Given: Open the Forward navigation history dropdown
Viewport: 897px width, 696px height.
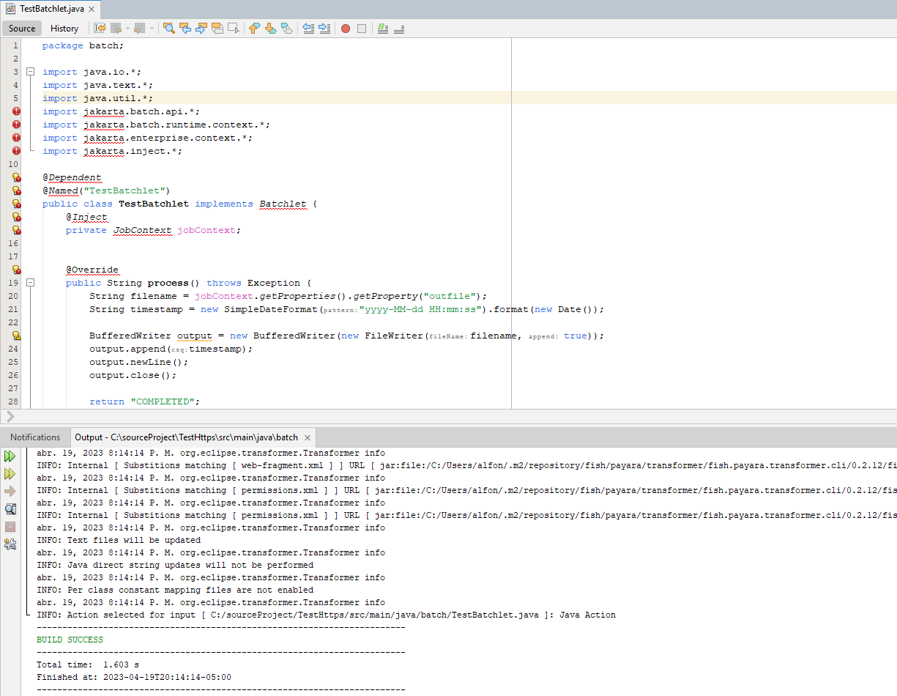Looking at the screenshot, I should (152, 28).
